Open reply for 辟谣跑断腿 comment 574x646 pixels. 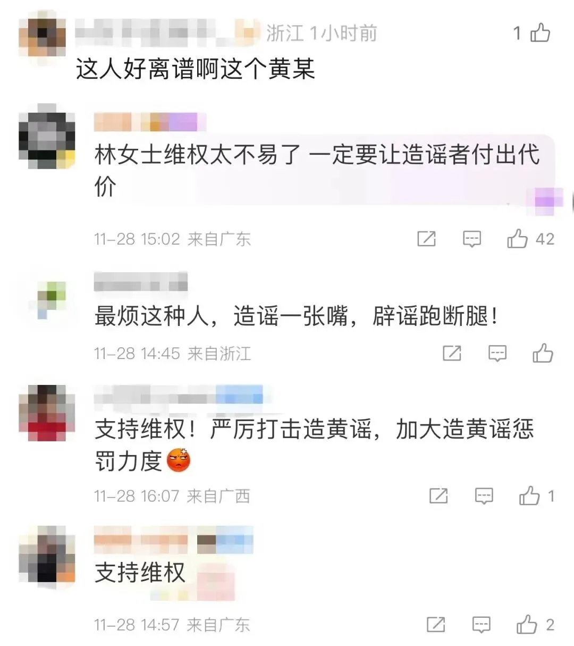pos(497,354)
